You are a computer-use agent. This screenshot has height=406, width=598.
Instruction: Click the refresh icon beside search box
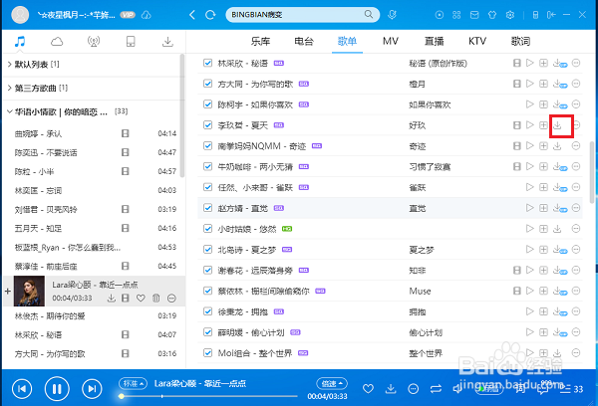coord(210,15)
